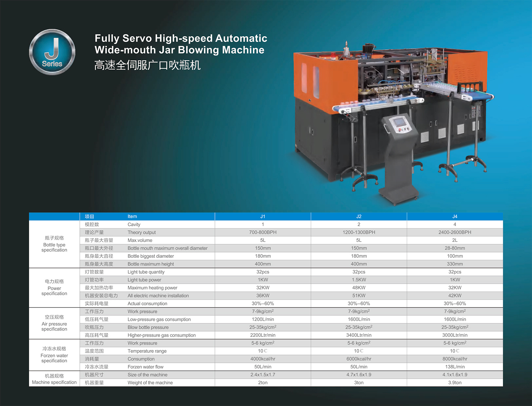This screenshot has width=532, height=406.
Task: Click the title 'Fully Servo High-speed Automatic' heading
Action: 181,38
